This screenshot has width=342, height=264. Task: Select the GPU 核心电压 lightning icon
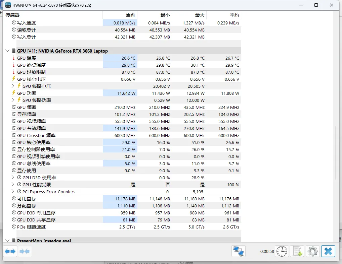click(14, 79)
